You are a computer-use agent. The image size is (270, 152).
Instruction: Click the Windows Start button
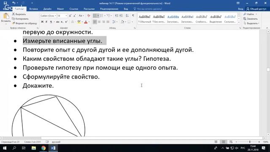(x=5, y=148)
